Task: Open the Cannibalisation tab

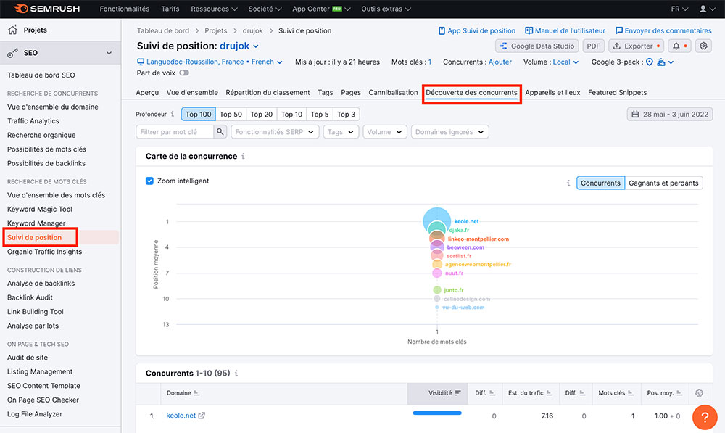Action: (393, 93)
